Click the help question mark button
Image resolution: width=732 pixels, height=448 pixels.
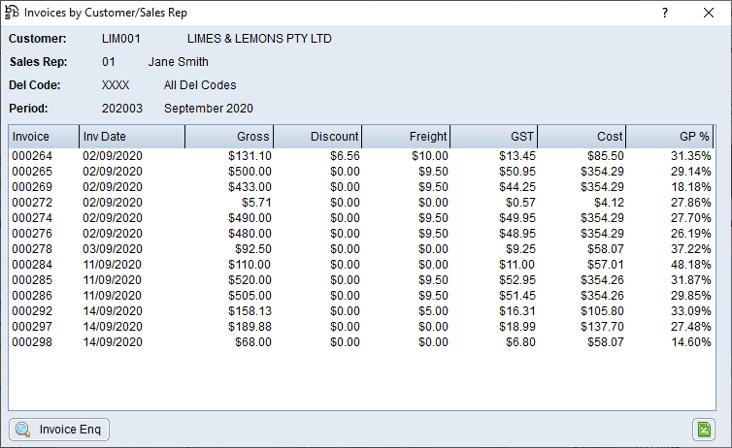665,13
